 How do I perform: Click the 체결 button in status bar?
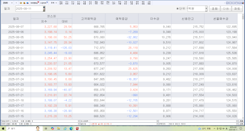point(241,121)
